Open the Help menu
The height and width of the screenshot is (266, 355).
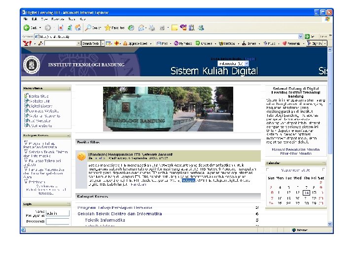(82, 19)
